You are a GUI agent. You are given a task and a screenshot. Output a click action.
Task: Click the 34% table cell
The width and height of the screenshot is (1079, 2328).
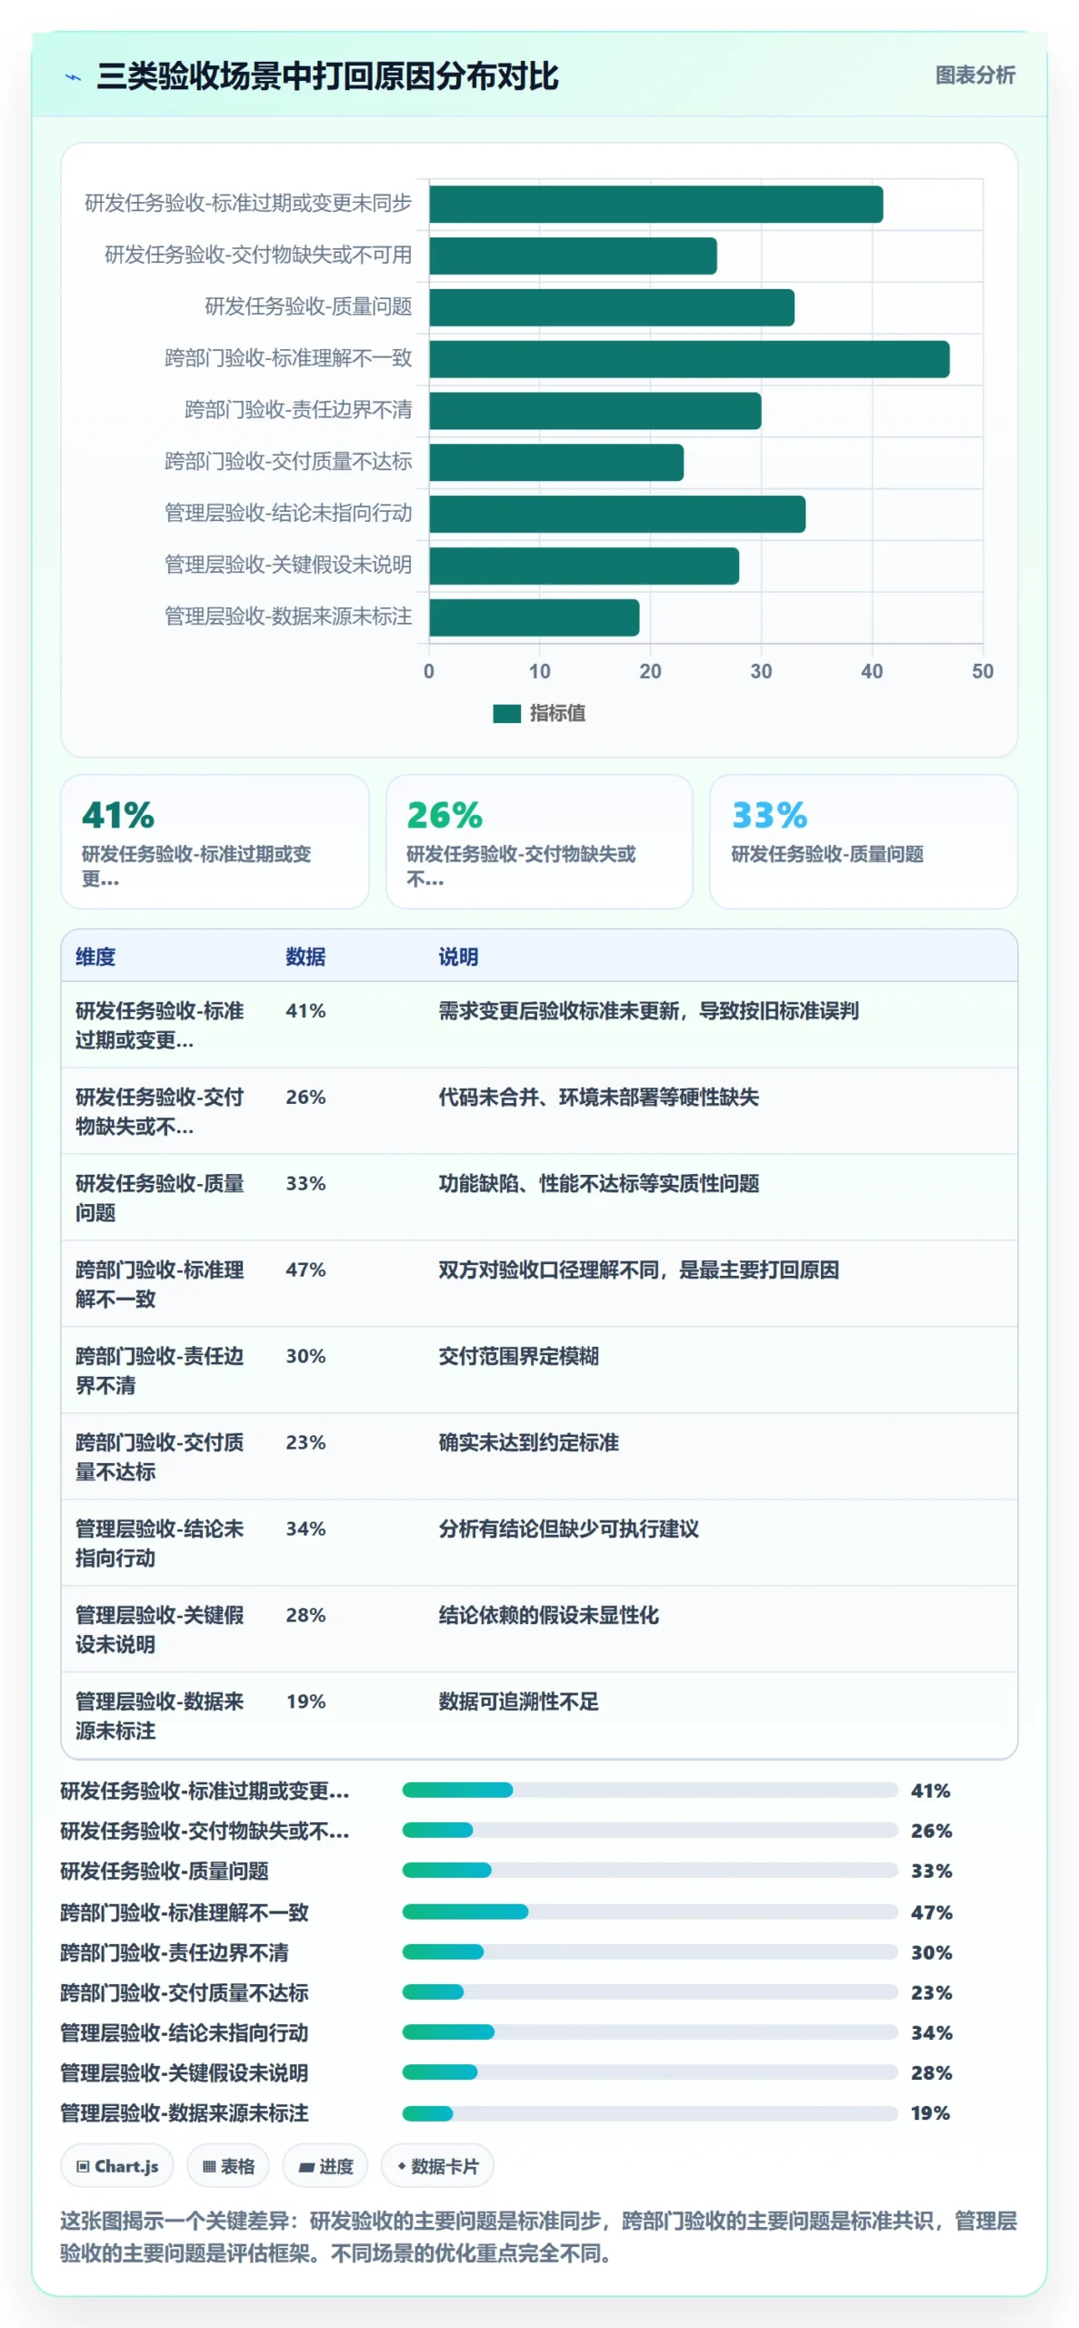305,1530
